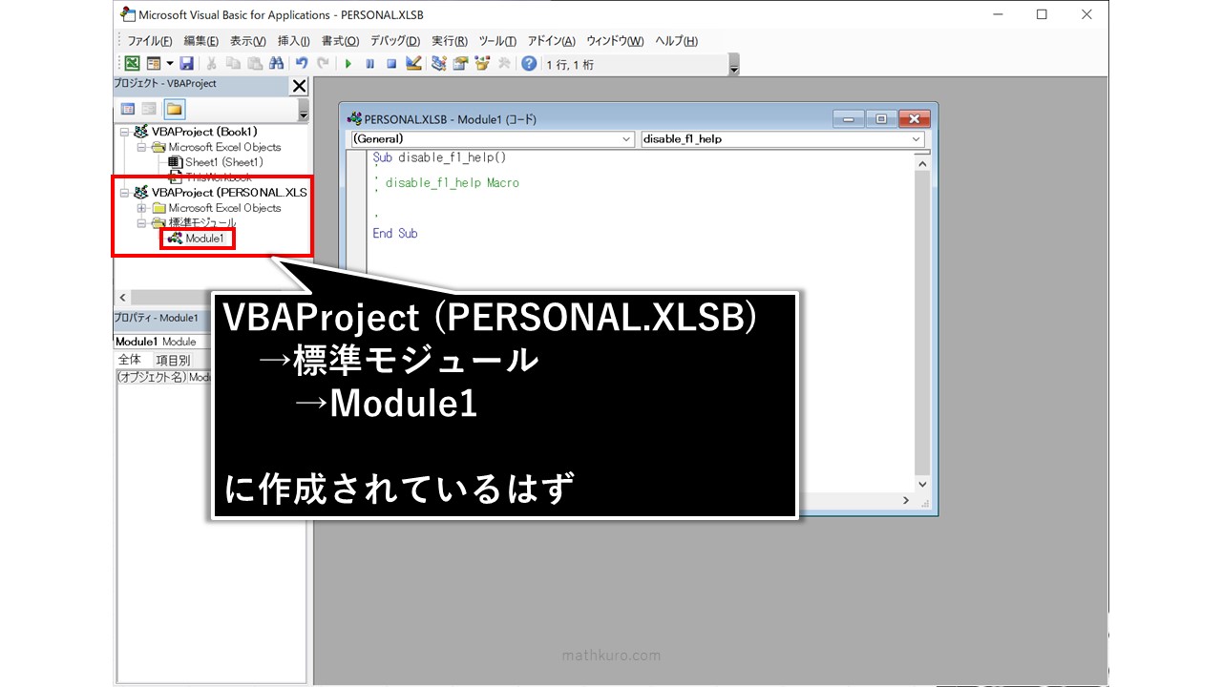
Task: Collapse VBAProject (Book1) tree node
Action: pyautogui.click(x=124, y=132)
